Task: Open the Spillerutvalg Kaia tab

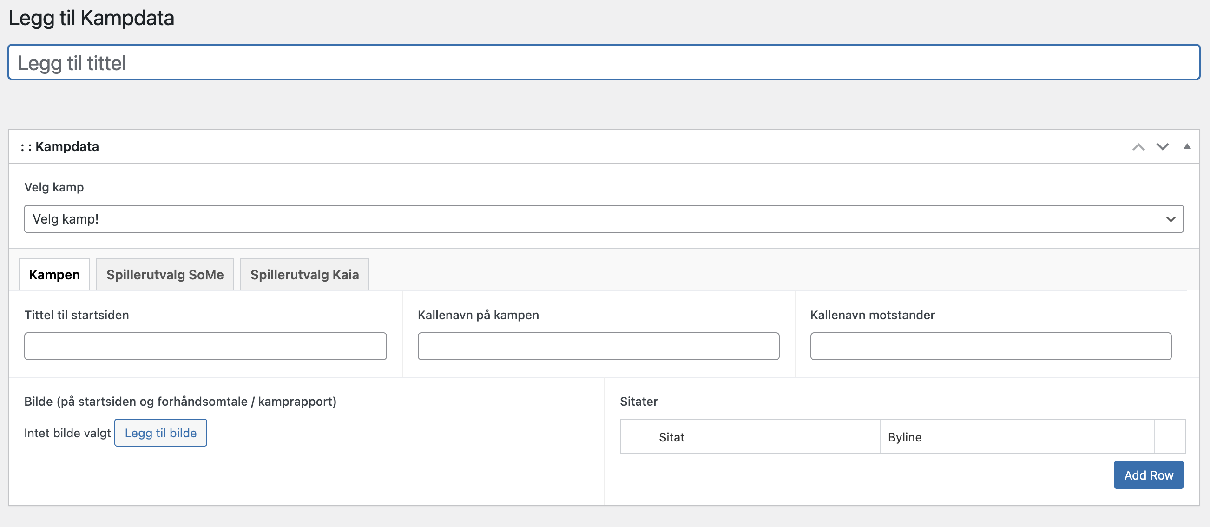Action: pyautogui.click(x=304, y=275)
